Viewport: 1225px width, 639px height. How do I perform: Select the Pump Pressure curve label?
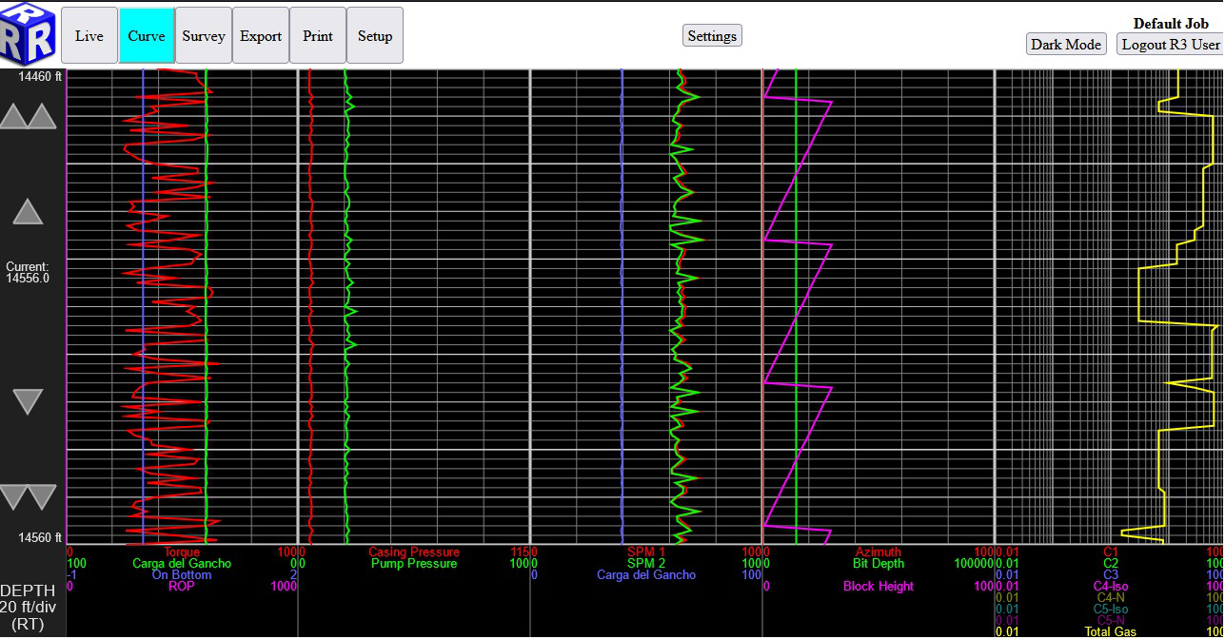(414, 564)
